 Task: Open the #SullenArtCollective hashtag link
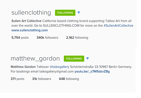click(x=118, y=26)
